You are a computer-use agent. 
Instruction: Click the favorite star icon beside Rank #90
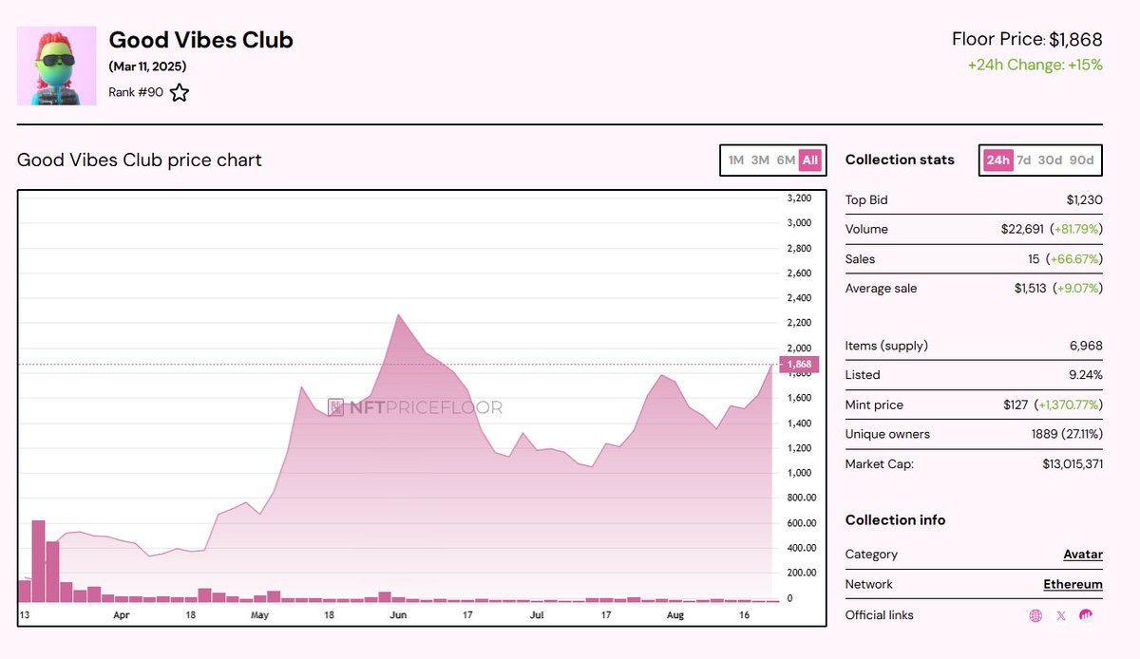pos(180,92)
